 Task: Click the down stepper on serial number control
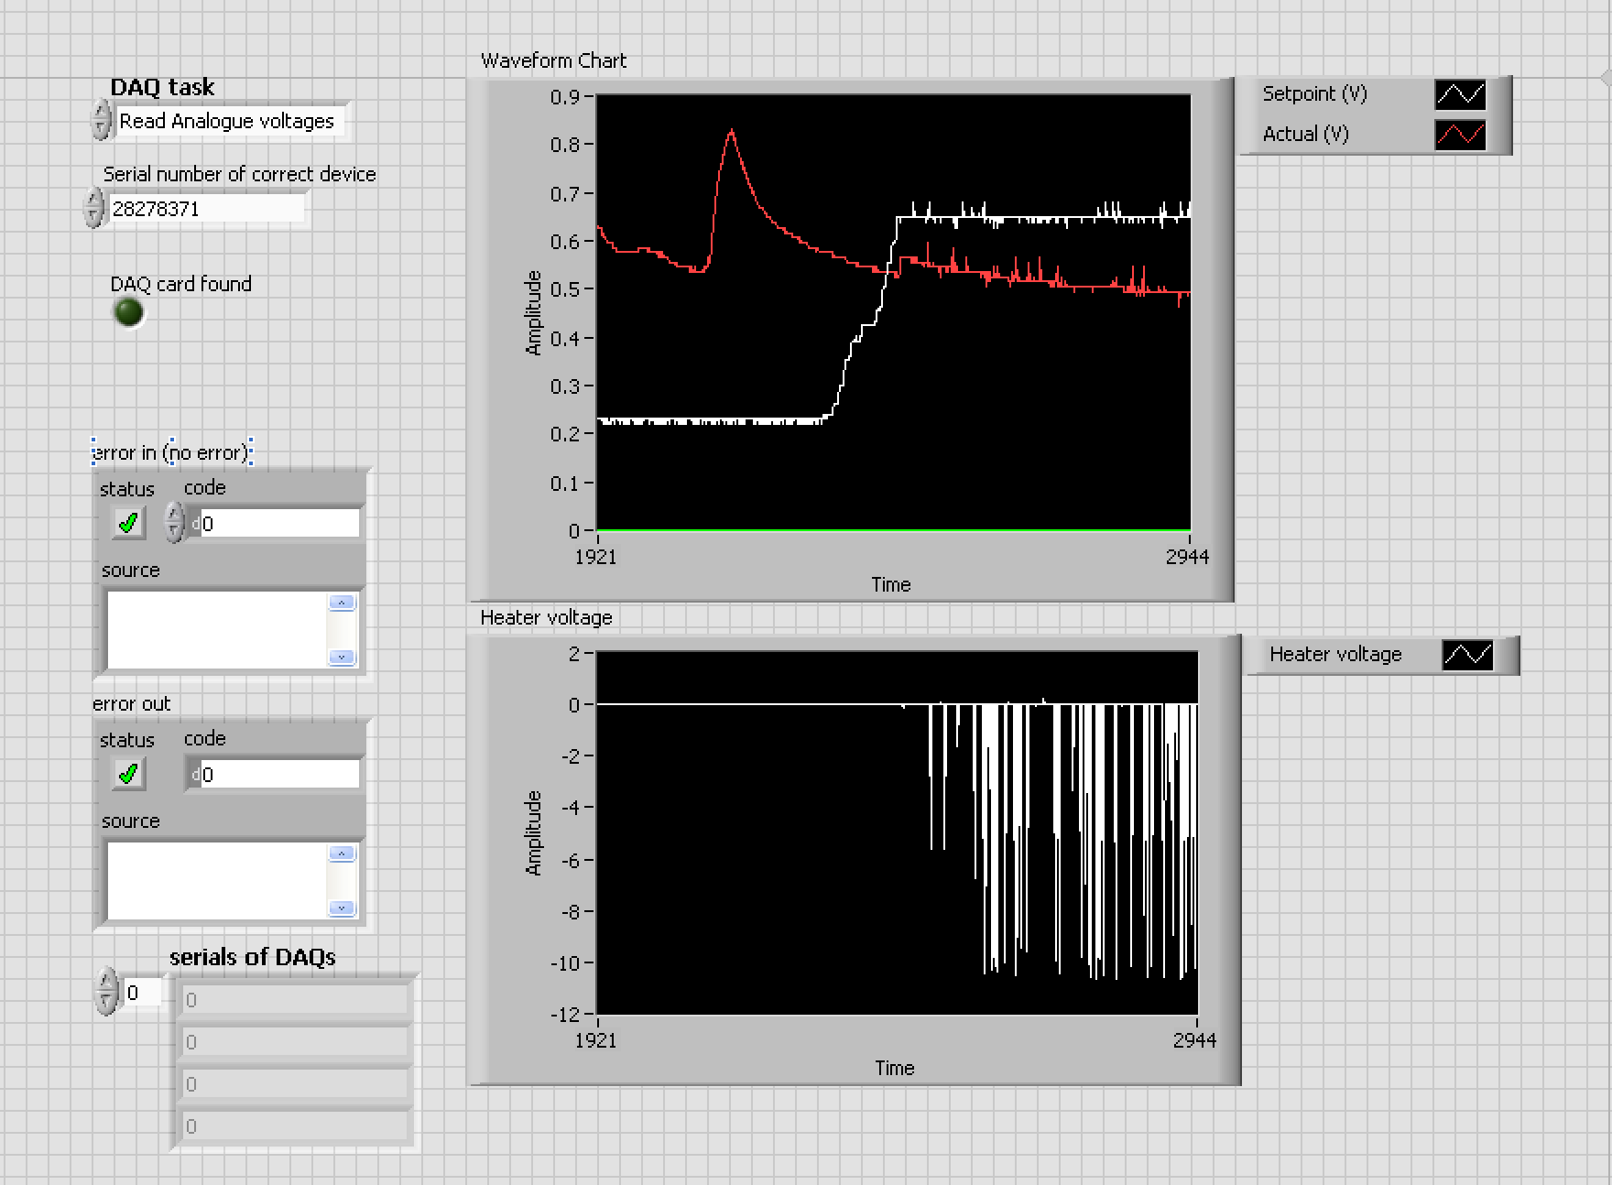tap(95, 216)
